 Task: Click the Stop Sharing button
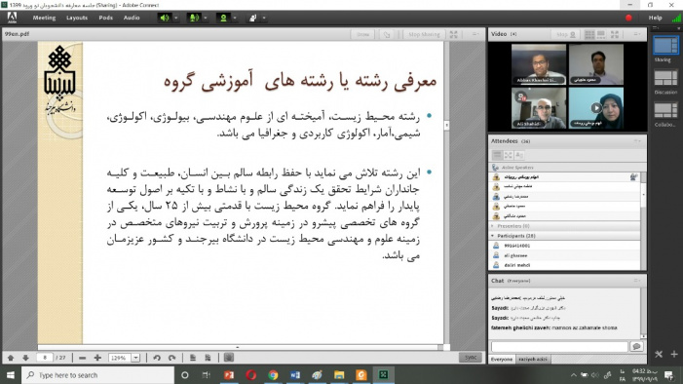424,34
